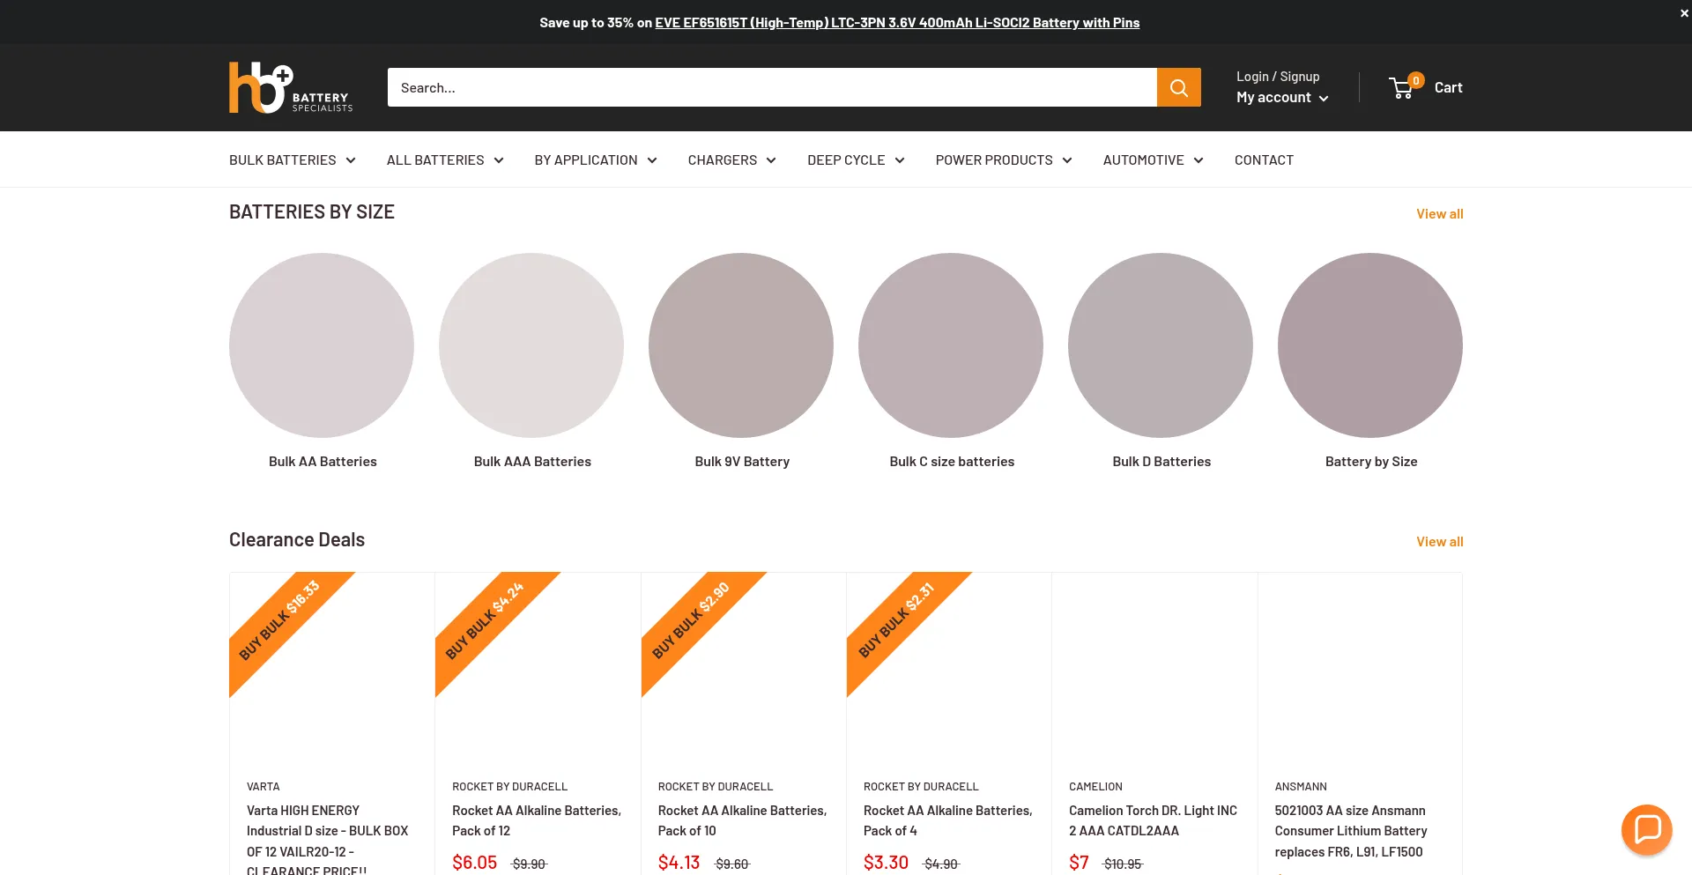
Task: Open the 5021003 AA Ansmann Lithium product
Action: [1351, 831]
